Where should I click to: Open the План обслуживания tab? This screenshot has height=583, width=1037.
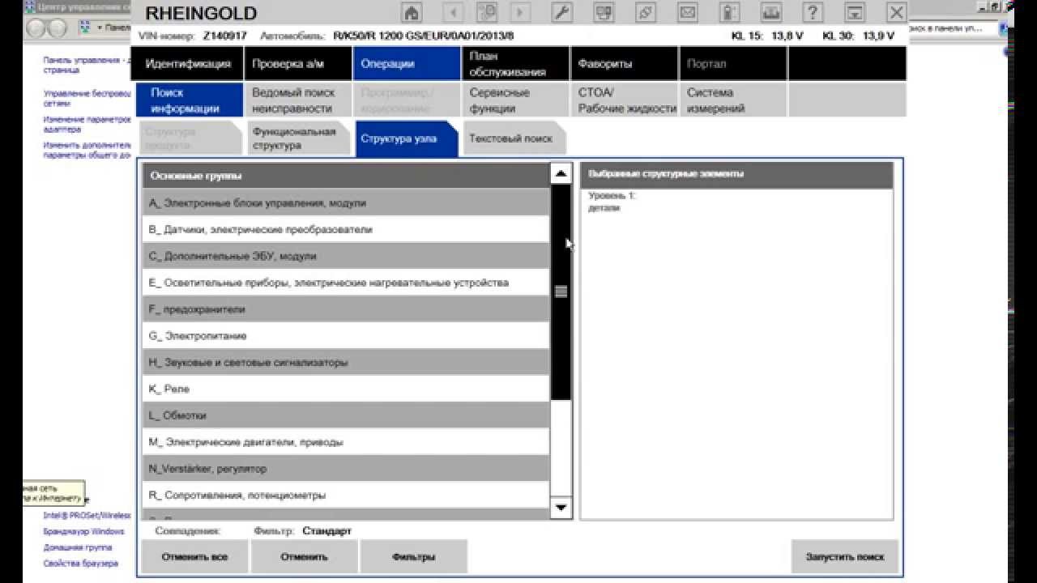[x=515, y=63]
